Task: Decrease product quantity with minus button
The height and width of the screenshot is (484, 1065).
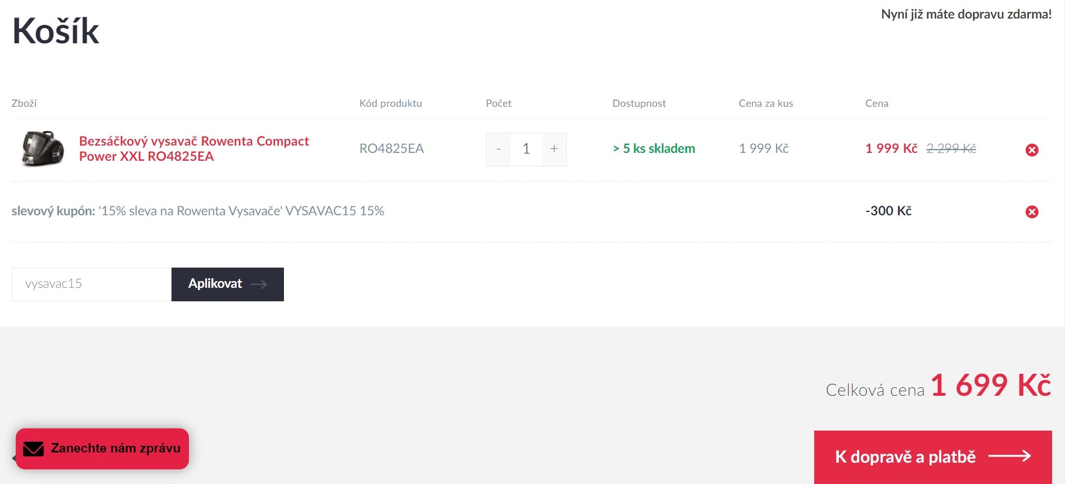Action: click(498, 149)
